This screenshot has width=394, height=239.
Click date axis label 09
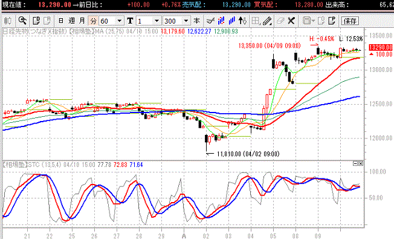click(318, 236)
